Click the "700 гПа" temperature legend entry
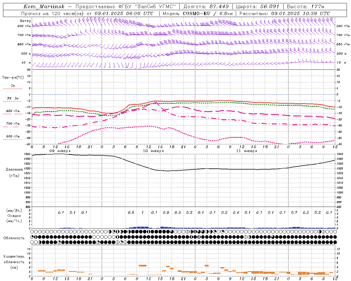The height and width of the screenshot is (281, 351). [13, 123]
